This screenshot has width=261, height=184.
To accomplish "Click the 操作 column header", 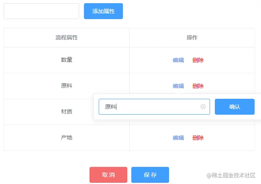I will click(x=192, y=38).
